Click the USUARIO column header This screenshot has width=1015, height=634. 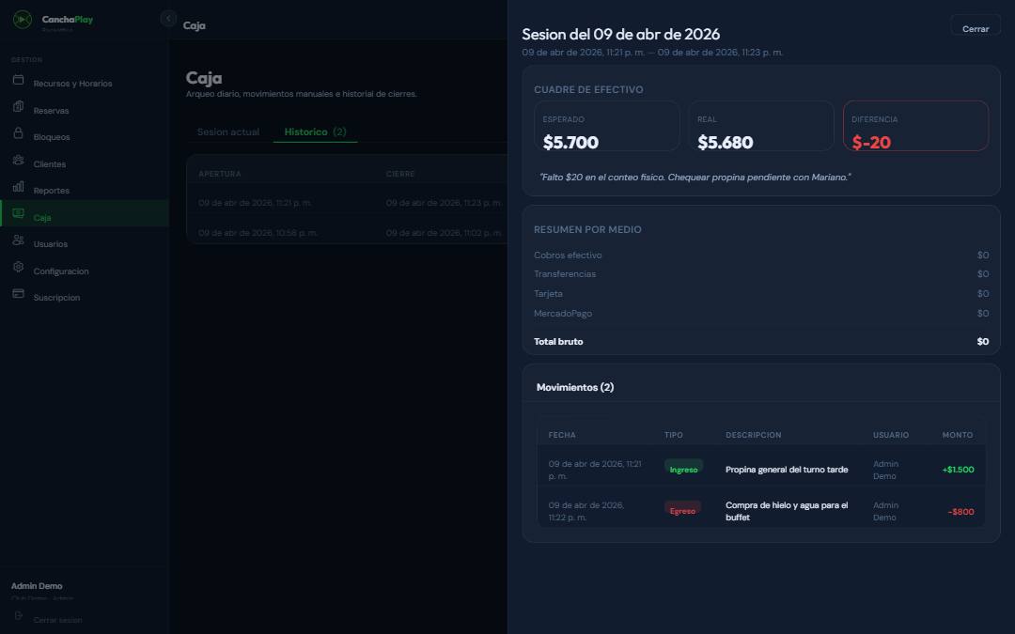[x=891, y=435]
